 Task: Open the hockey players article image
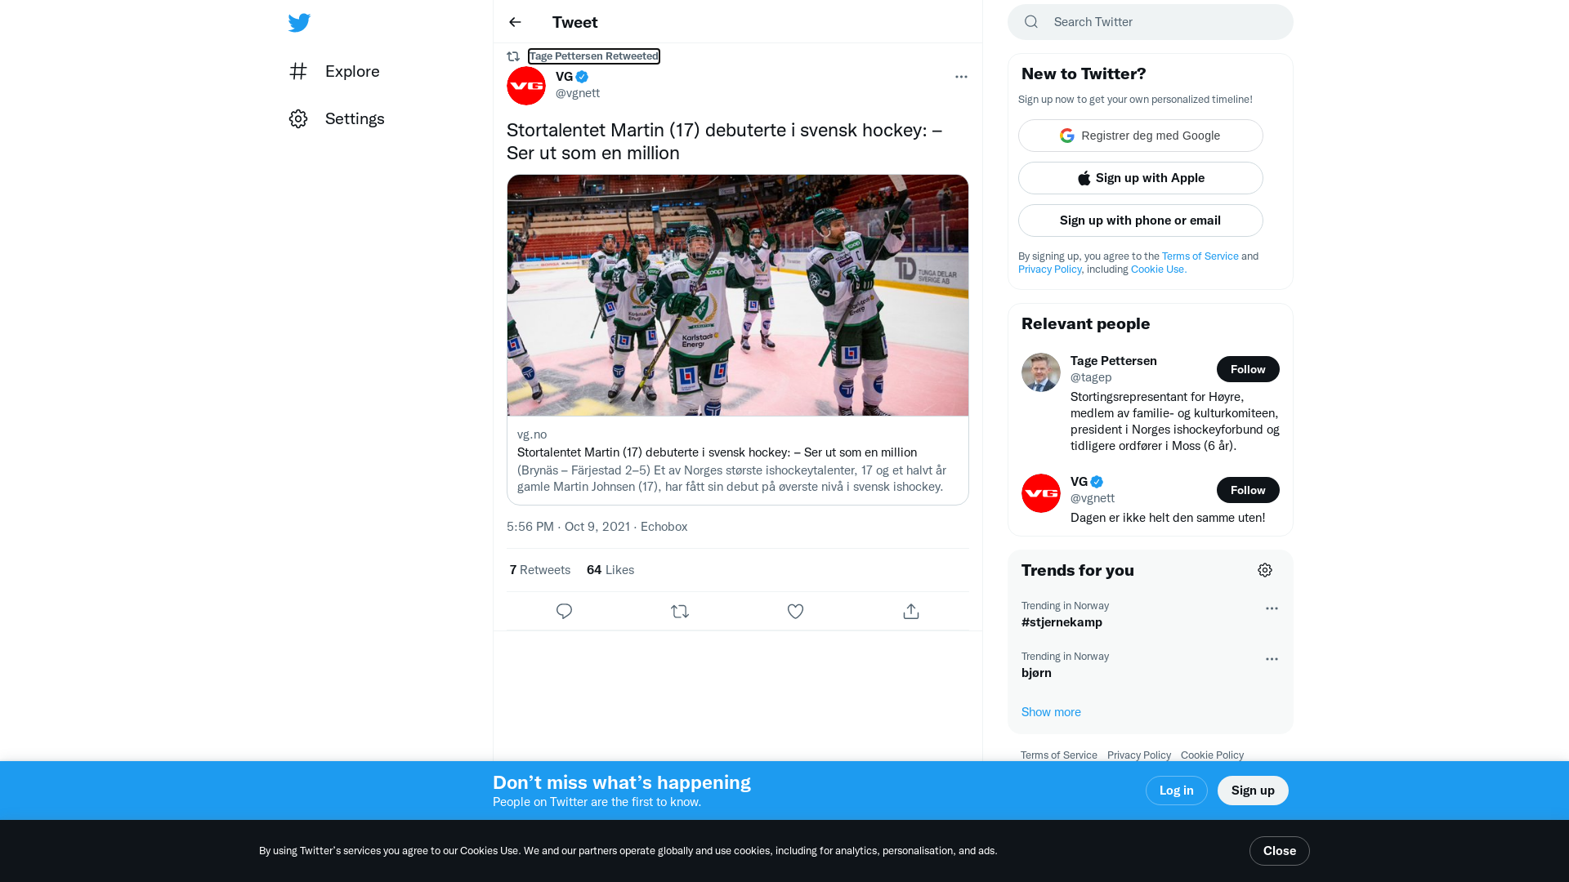tap(738, 296)
